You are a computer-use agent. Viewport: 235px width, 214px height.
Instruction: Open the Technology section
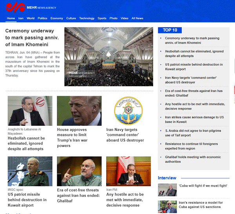coord(87,18)
